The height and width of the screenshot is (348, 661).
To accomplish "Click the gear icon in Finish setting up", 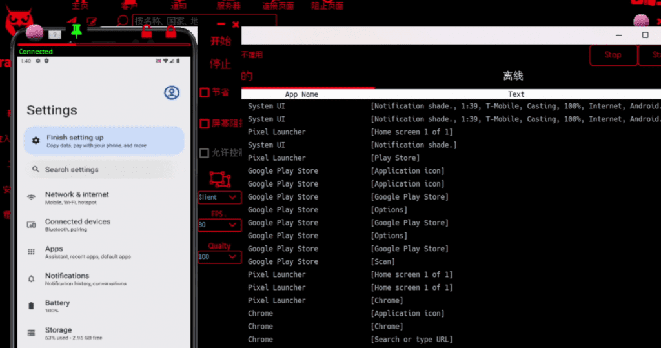I will [x=36, y=140].
